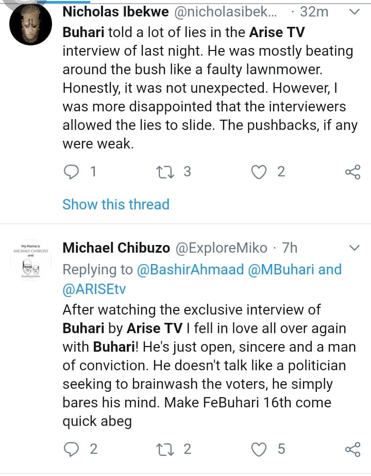Image resolution: width=371 pixels, height=476 pixels.
Task: Expand more options on Michael Chibuzo's tweet
Action: click(355, 248)
